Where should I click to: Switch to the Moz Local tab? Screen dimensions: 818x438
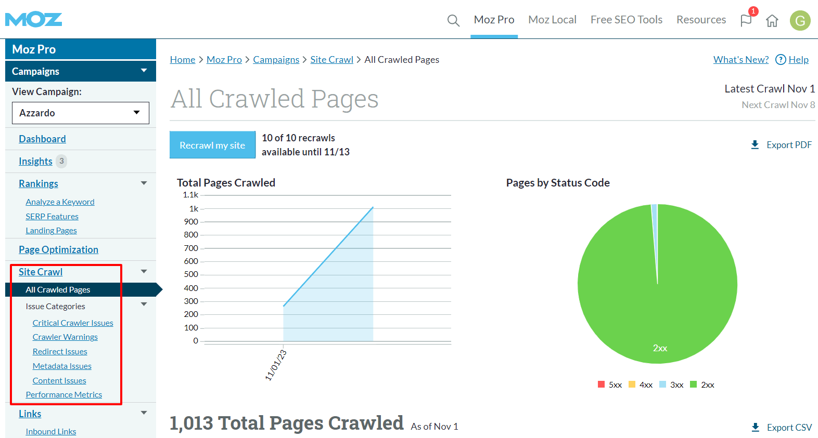point(552,20)
